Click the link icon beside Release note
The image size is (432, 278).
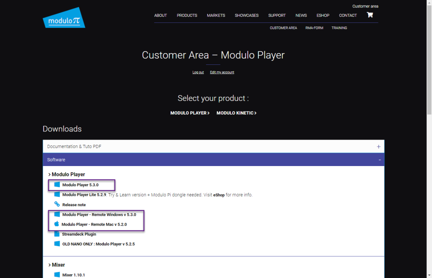click(57, 204)
